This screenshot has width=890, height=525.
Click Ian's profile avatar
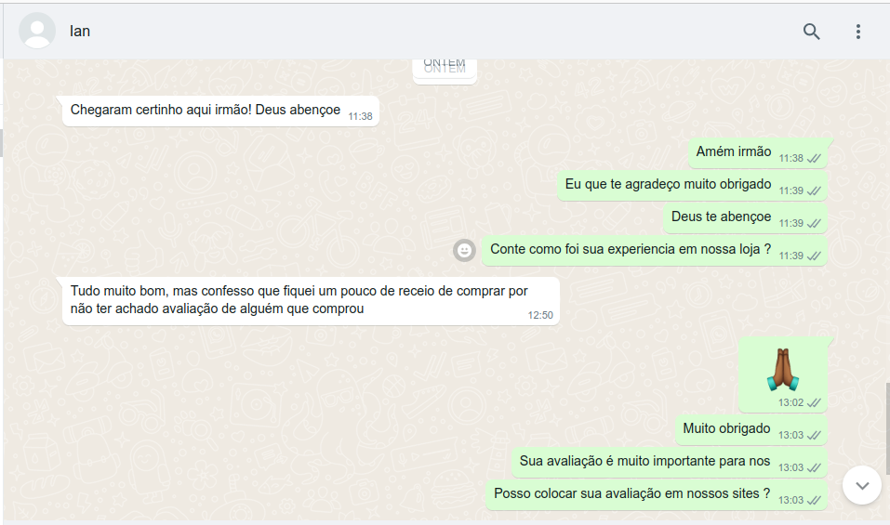(x=37, y=31)
